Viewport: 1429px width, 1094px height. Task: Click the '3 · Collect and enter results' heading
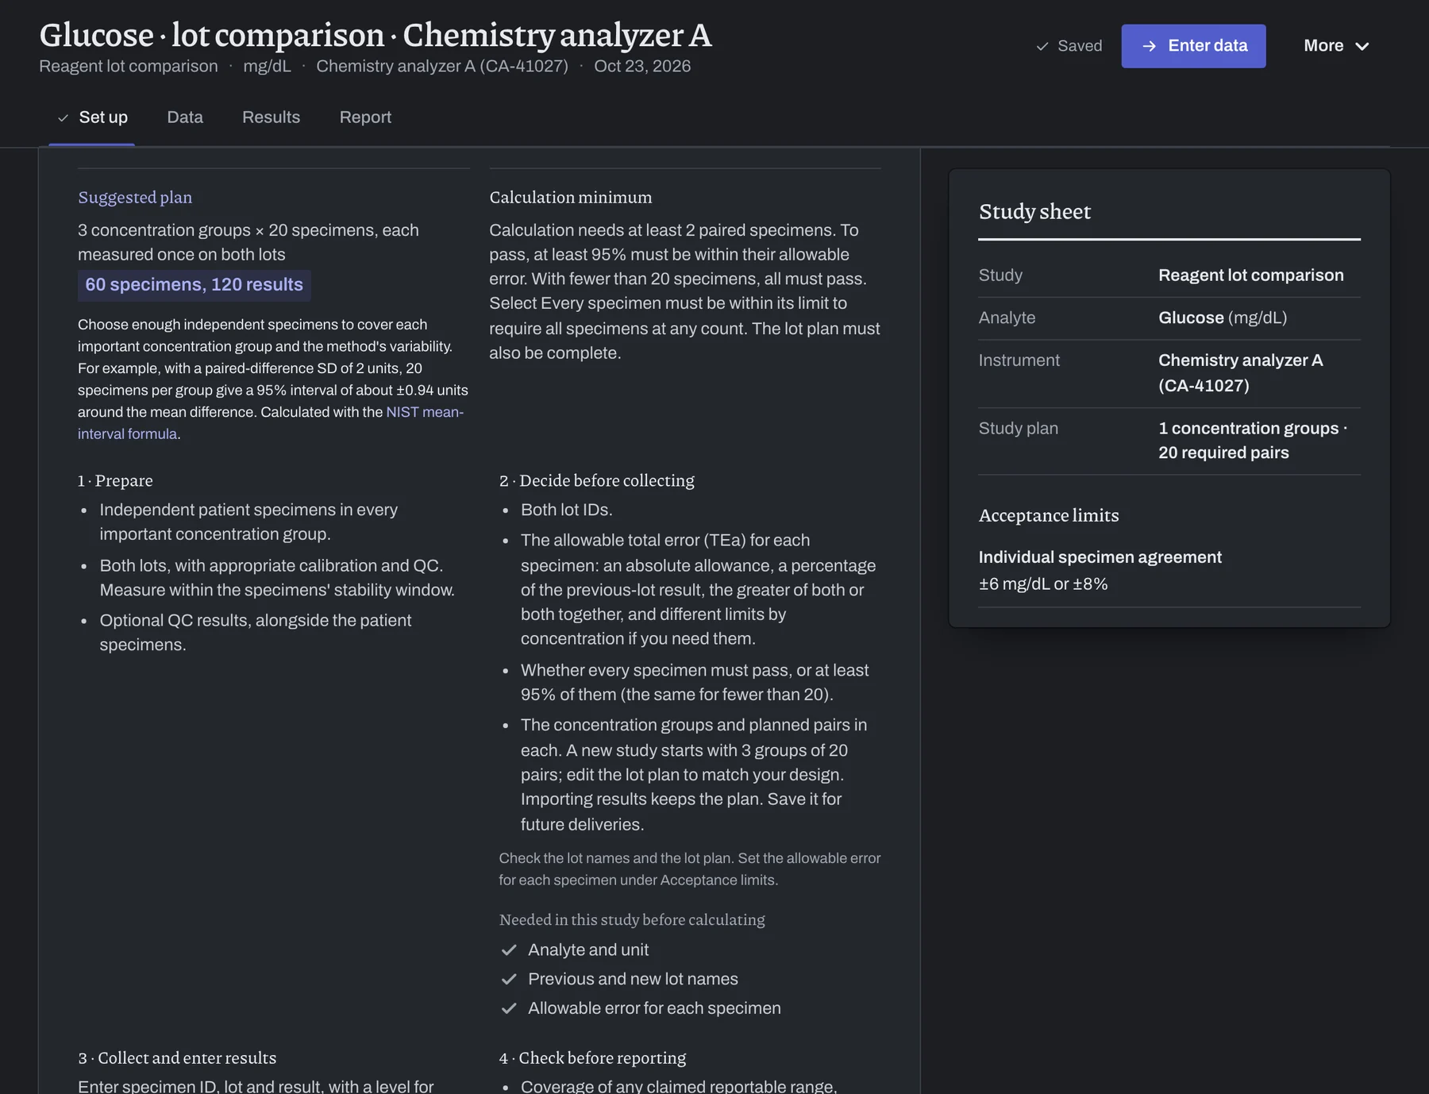tap(177, 1057)
